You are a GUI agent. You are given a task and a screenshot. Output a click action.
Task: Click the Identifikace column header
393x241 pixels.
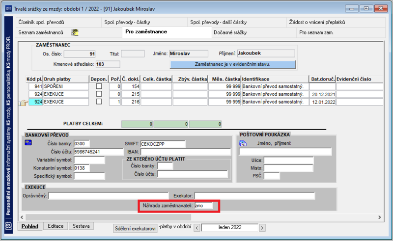(x=275, y=79)
